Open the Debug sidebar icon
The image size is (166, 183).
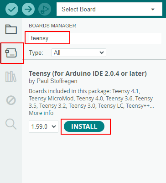coord(11,100)
